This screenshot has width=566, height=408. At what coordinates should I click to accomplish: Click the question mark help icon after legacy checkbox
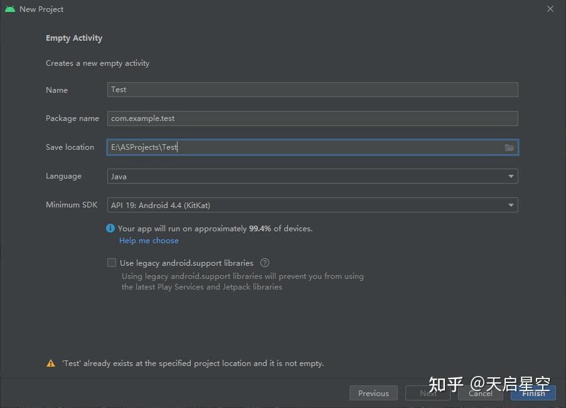(x=264, y=263)
